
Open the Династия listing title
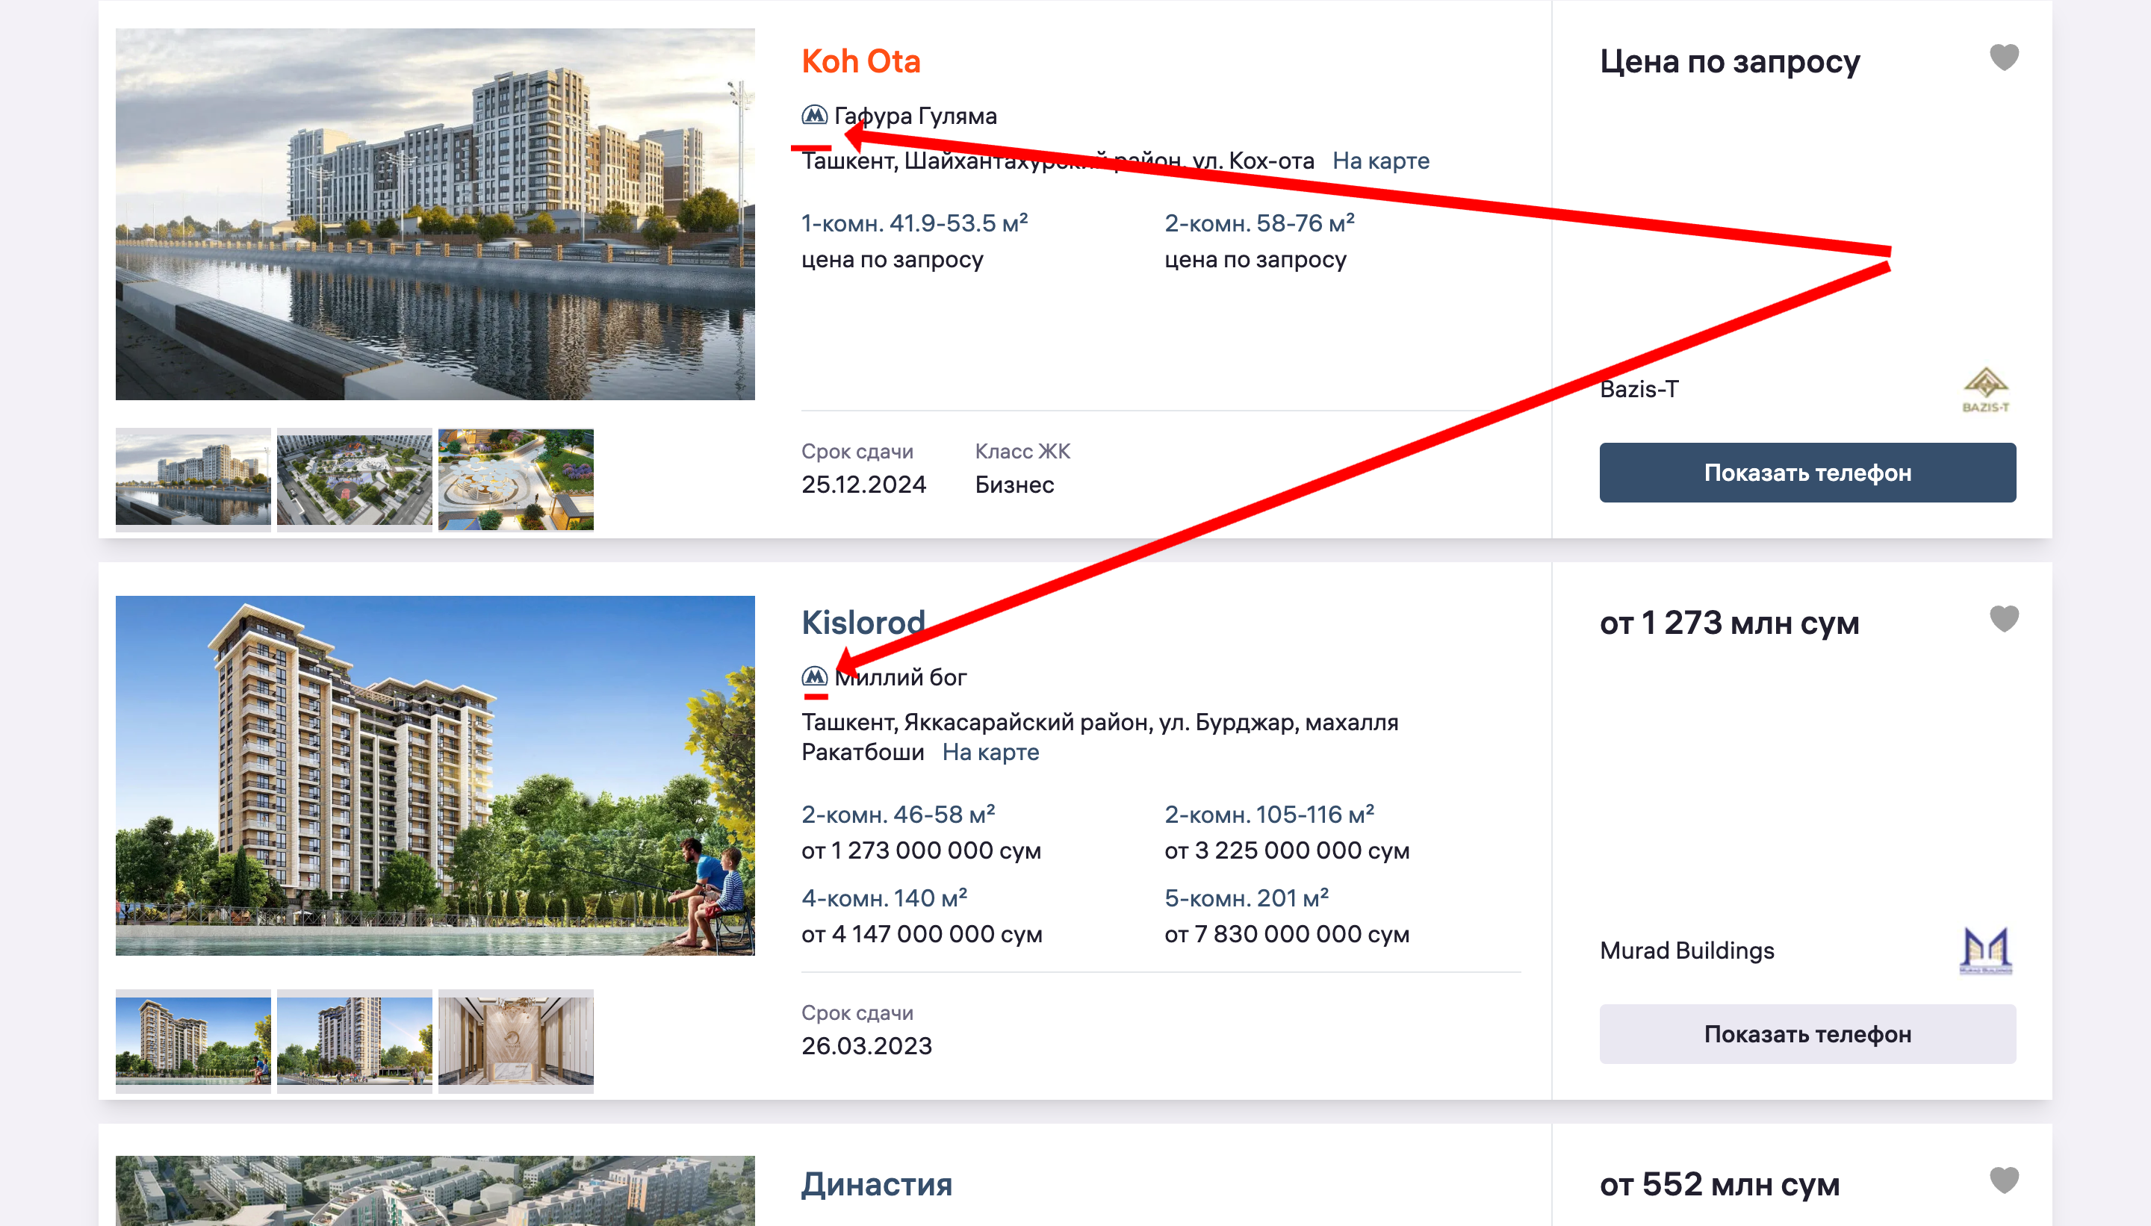click(876, 1184)
